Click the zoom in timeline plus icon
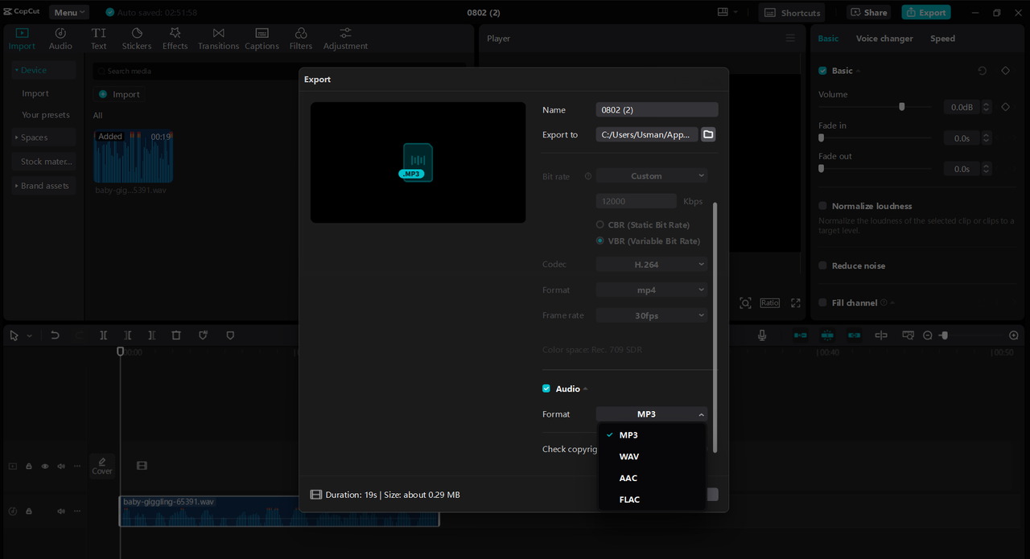This screenshot has width=1030, height=559. [1014, 335]
